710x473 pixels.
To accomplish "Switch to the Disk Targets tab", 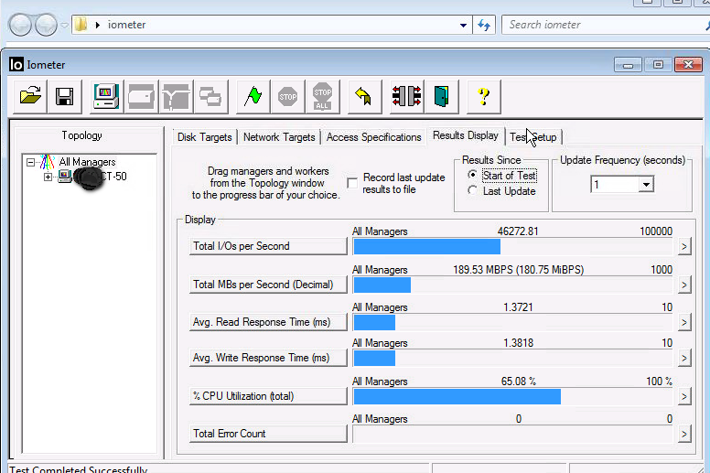I will click(204, 137).
